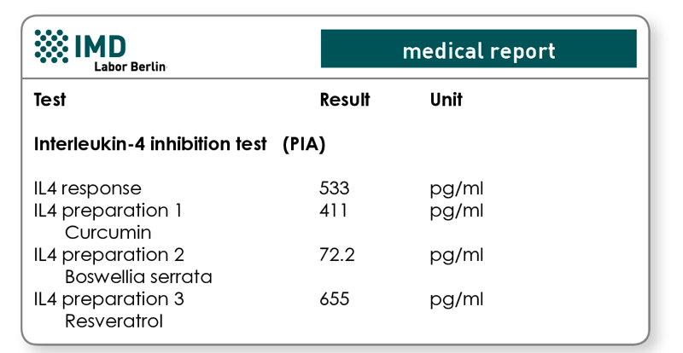Select the IL4 preparation 2 label
Screen dimensions: 683x353
point(109,256)
